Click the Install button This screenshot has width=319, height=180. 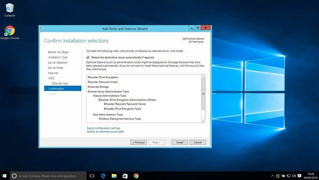(180, 142)
